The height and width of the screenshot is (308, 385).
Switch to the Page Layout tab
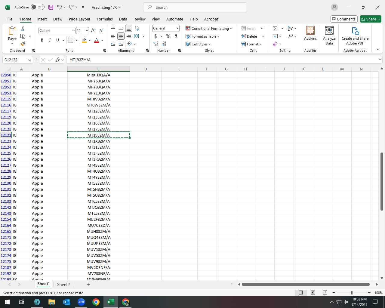[x=79, y=19]
